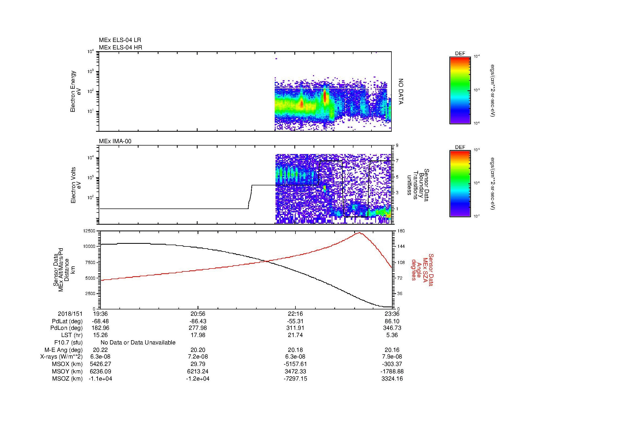Click the 'PdLon (deg)' row label
622x439 pixels.
[x=67, y=328]
